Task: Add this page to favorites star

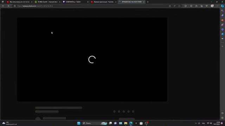Action: click(179, 6)
